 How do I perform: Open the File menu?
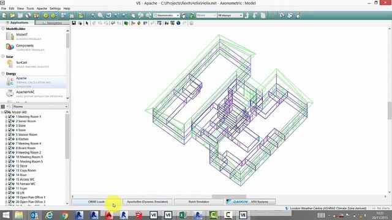(x=4, y=9)
